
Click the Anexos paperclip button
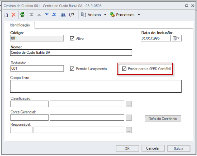click(x=91, y=15)
